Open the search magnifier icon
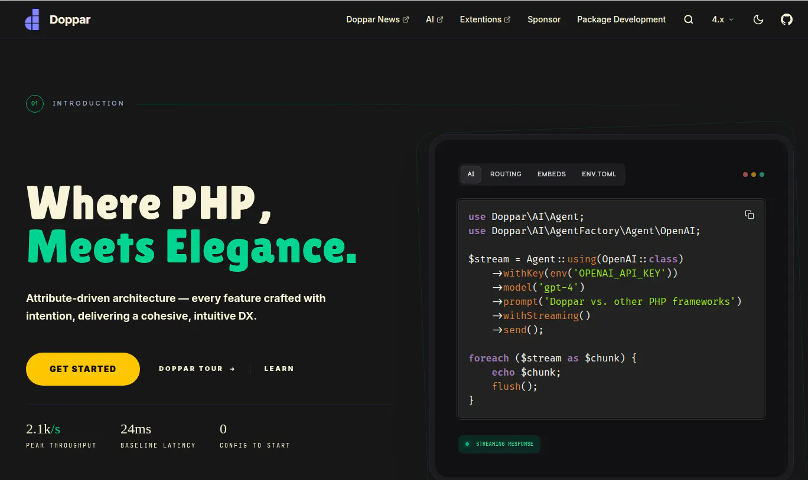Screen dimensions: 808x480 tap(689, 19)
